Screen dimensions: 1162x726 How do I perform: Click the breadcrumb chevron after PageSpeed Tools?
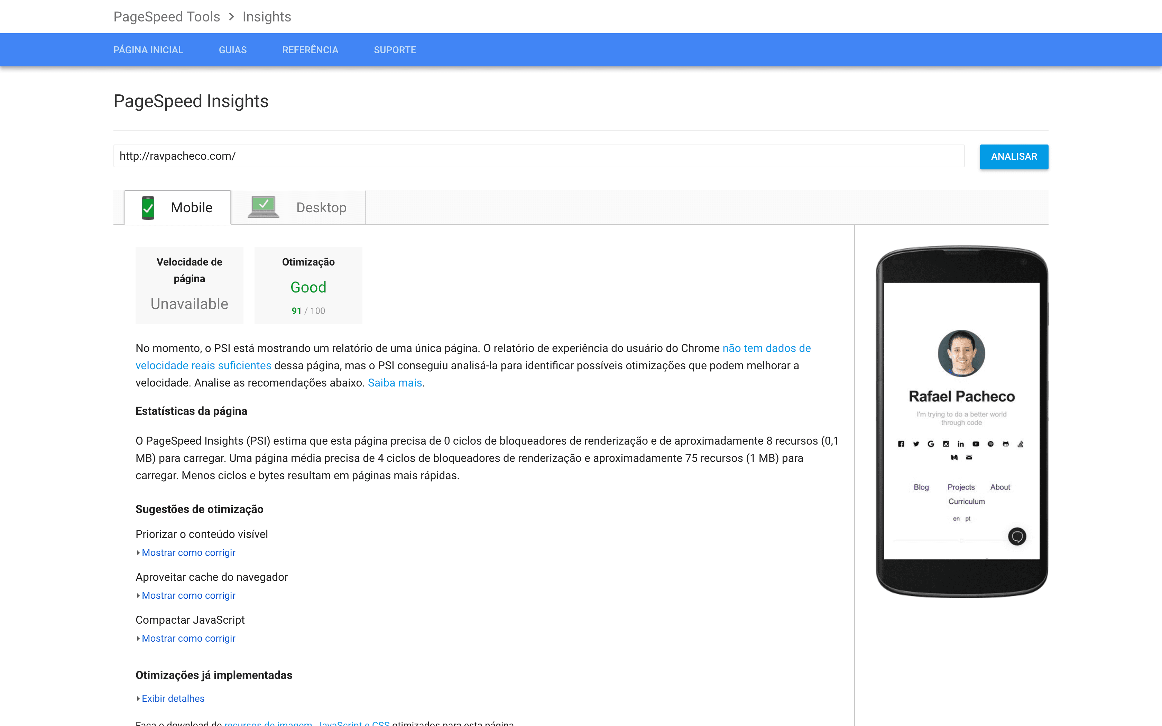[x=231, y=17]
